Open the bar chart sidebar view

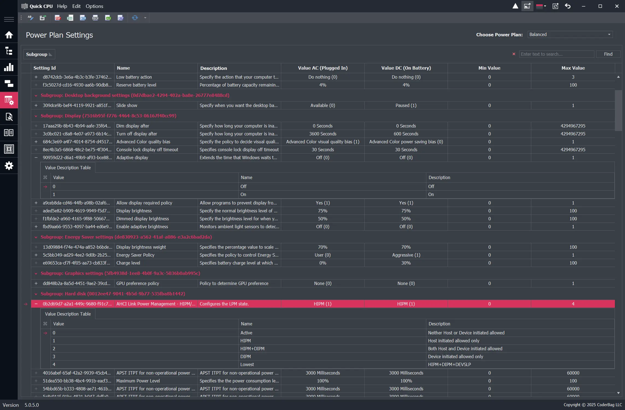(9, 67)
